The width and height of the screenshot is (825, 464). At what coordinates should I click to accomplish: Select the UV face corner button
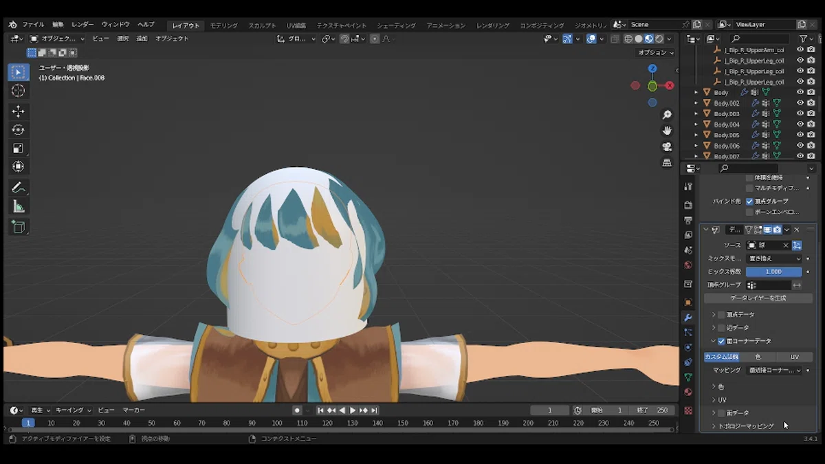(794, 357)
